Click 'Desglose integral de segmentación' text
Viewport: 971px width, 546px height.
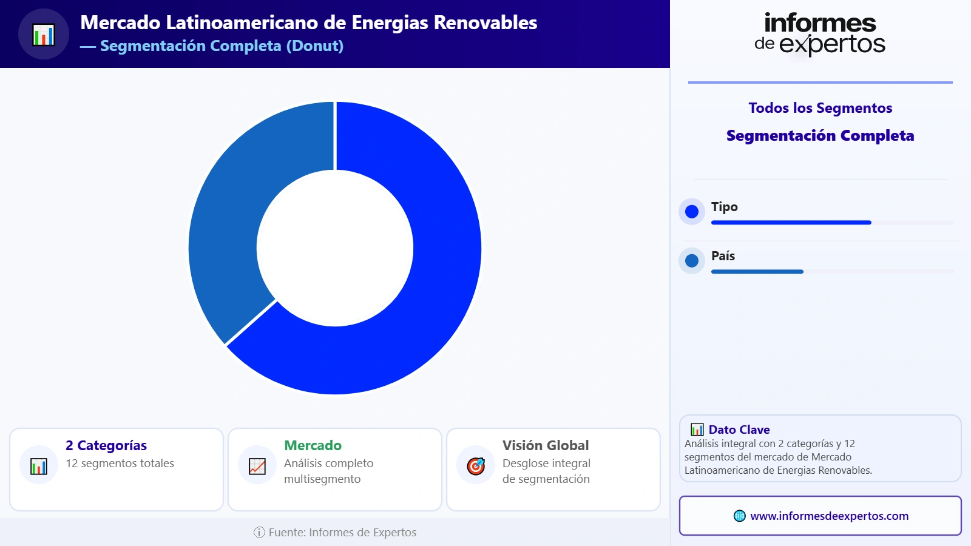click(x=546, y=471)
